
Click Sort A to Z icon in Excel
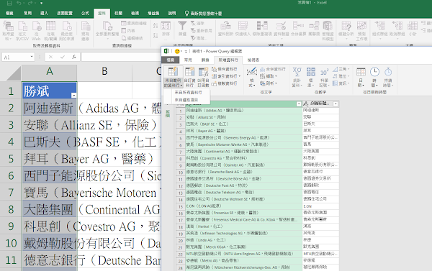tap(156, 26)
